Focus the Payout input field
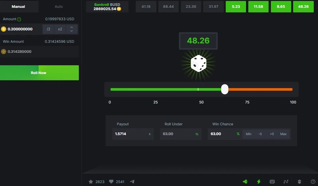Image resolution: width=318 pixels, height=186 pixels. pyautogui.click(x=133, y=134)
